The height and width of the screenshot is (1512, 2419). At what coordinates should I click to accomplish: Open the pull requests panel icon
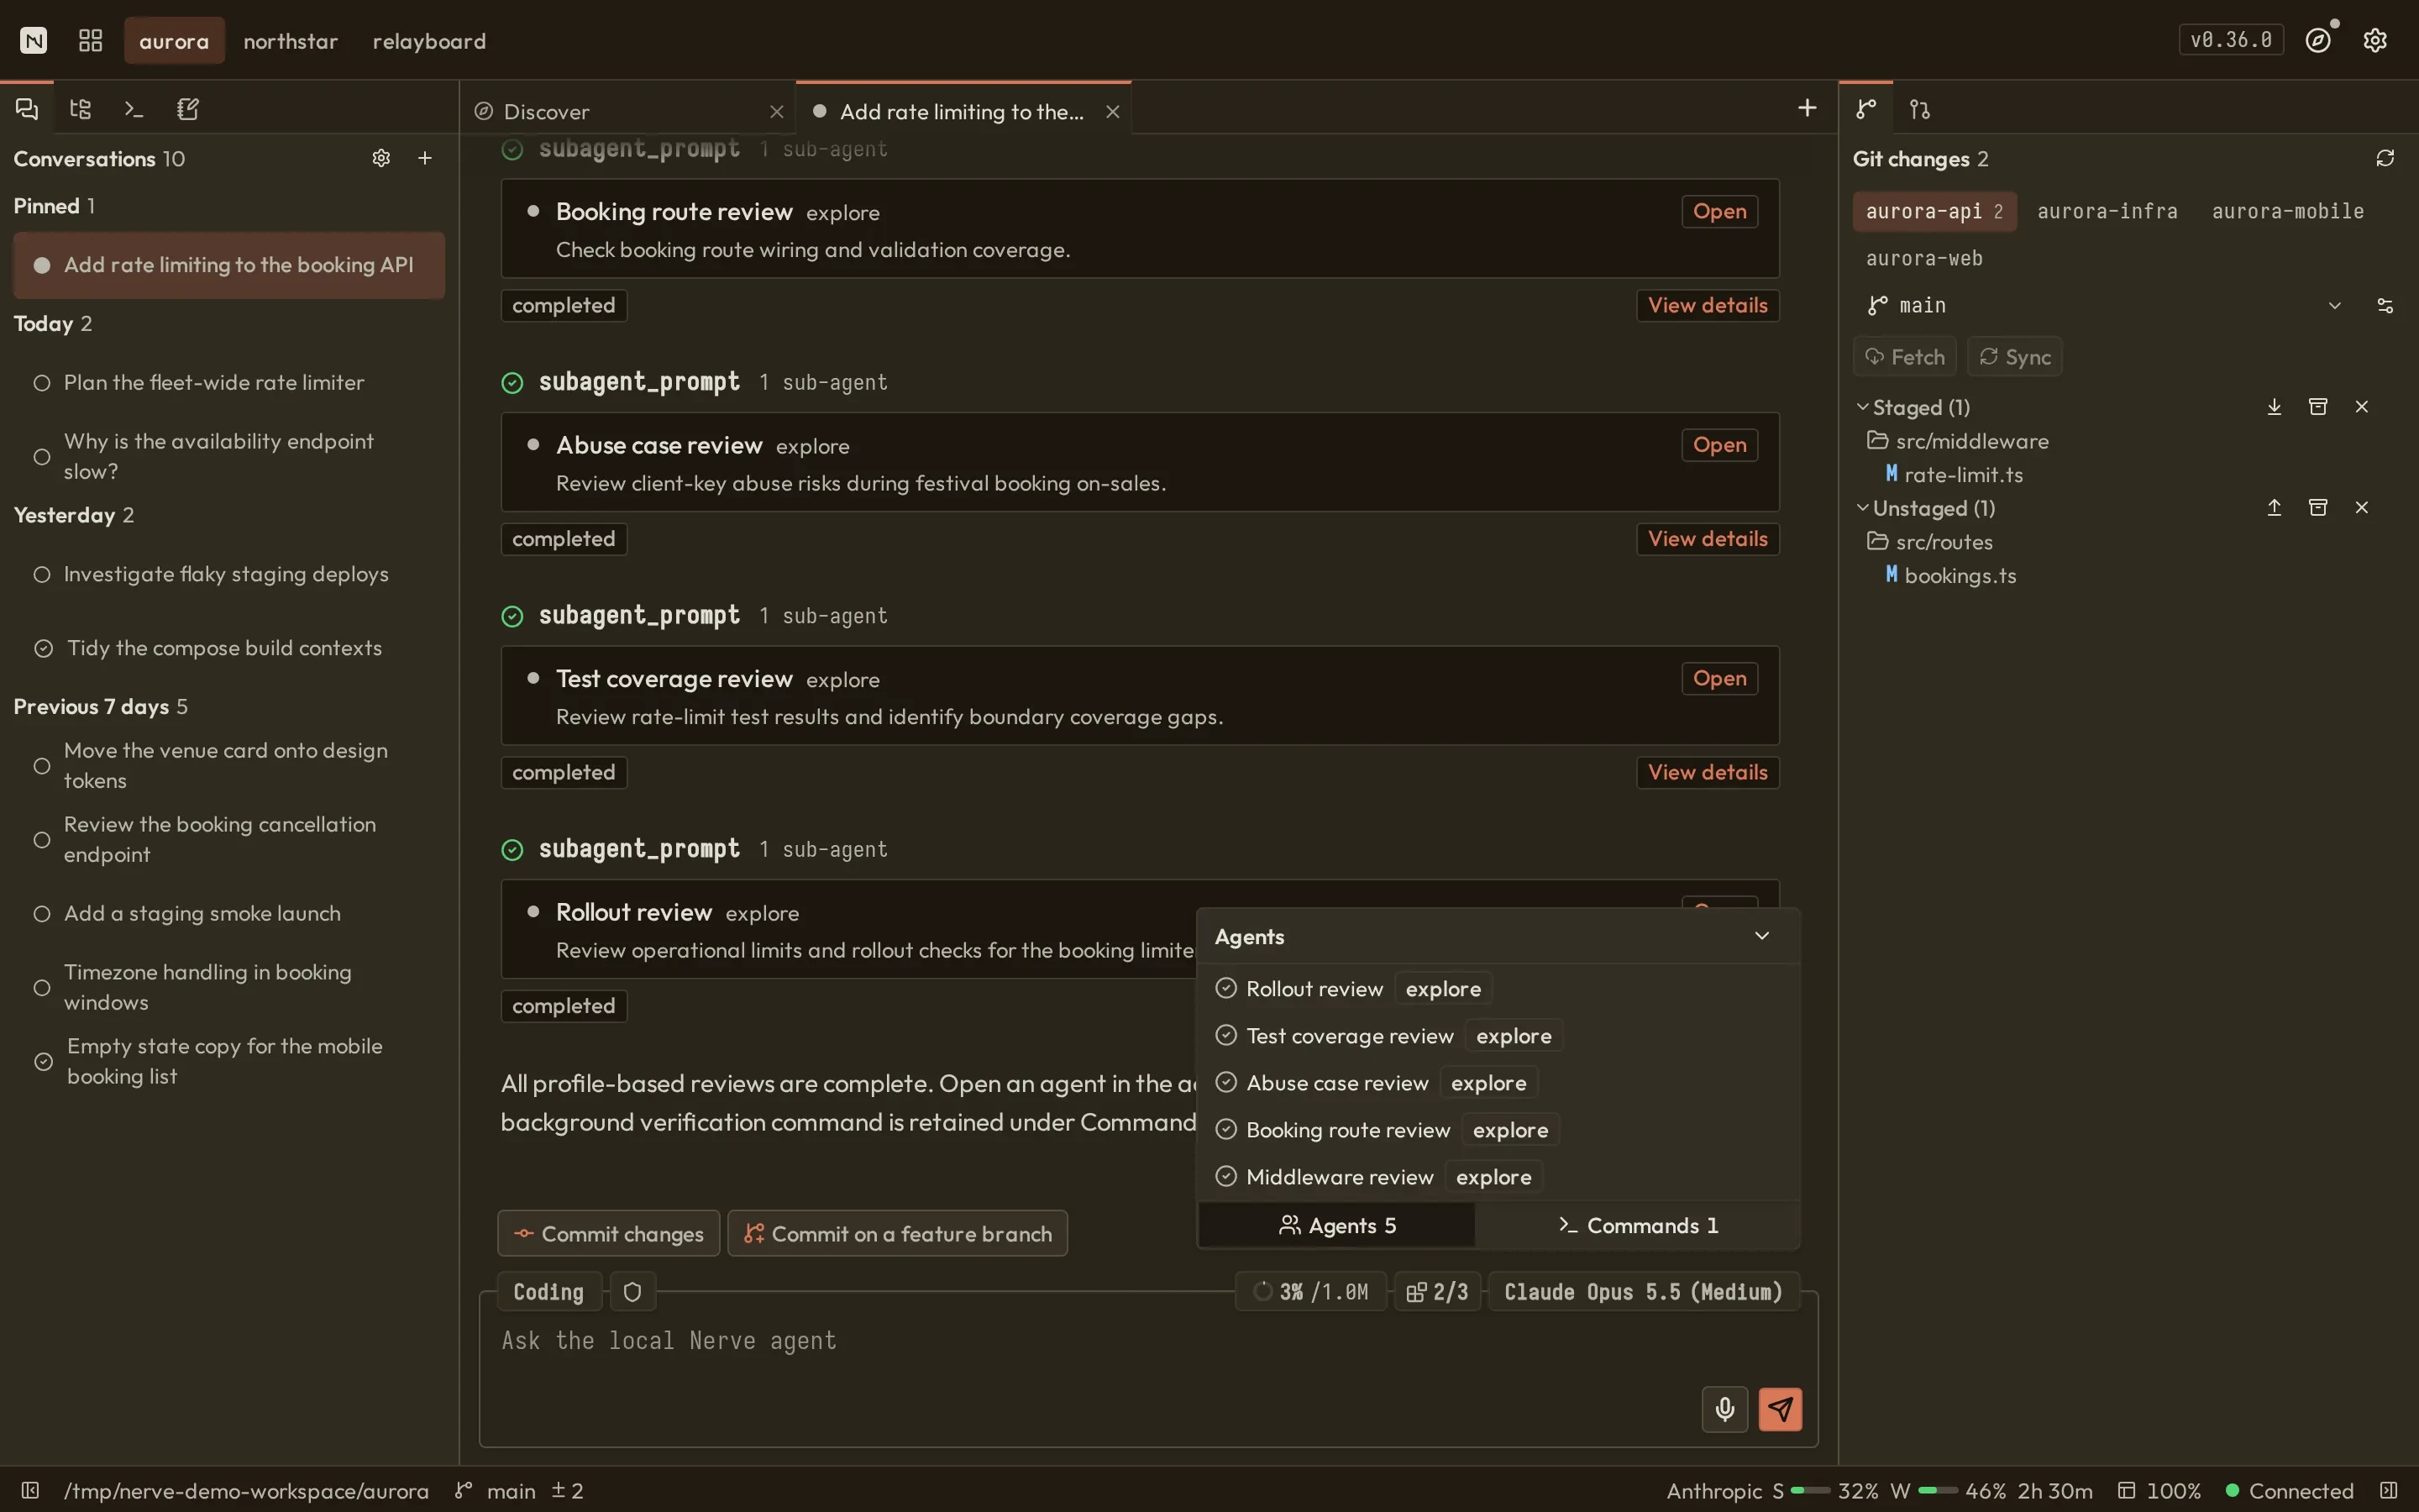(1919, 109)
